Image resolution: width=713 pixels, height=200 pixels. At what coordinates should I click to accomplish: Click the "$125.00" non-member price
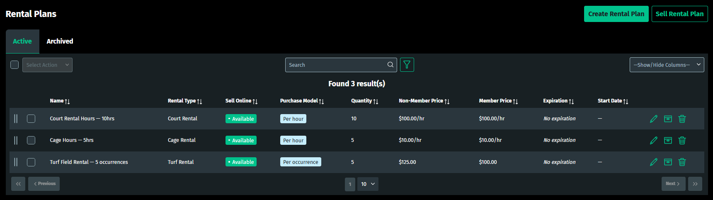(x=407, y=162)
